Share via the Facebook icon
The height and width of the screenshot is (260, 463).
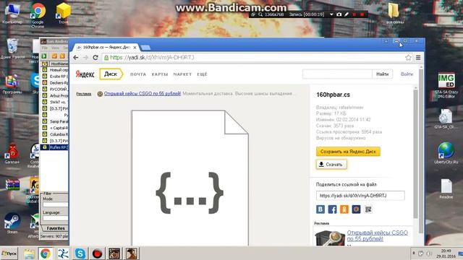(x=332, y=209)
